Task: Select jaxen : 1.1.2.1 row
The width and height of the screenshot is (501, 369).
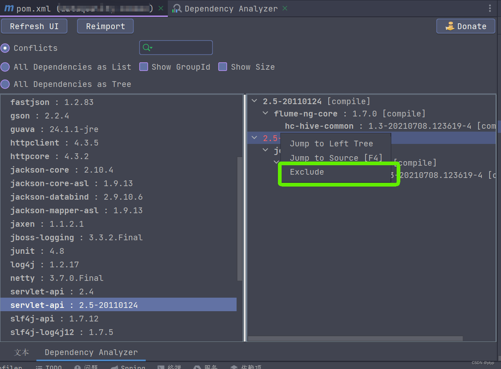Action: [x=118, y=224]
